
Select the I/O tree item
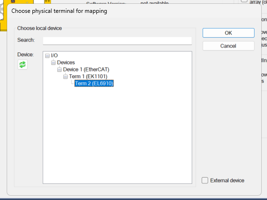(x=54, y=56)
